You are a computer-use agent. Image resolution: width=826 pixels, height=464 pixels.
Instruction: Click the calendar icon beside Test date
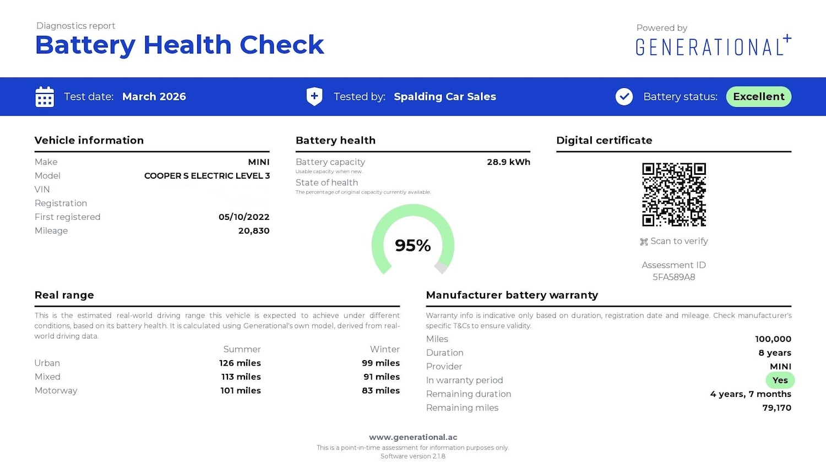pos(45,97)
